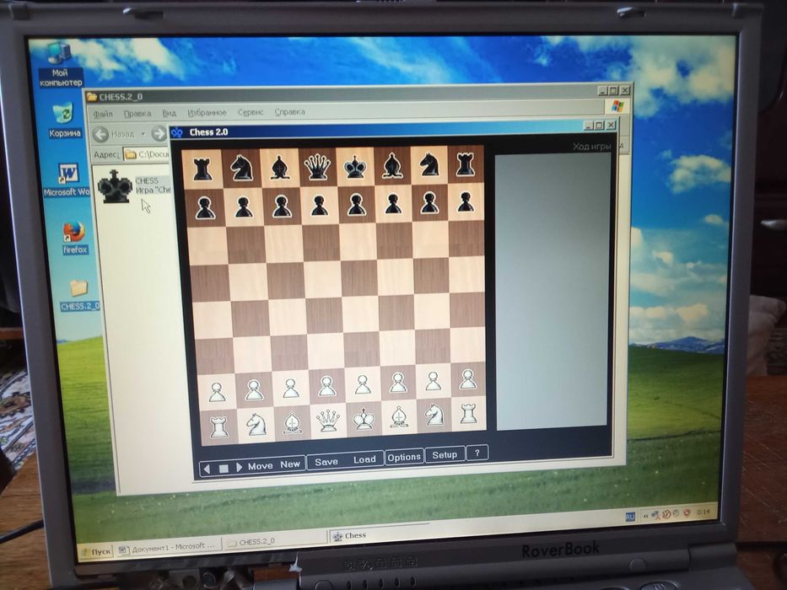Viewport: 787px width, 590px height.
Task: Click Save in the chess toolbar
Action: click(326, 462)
